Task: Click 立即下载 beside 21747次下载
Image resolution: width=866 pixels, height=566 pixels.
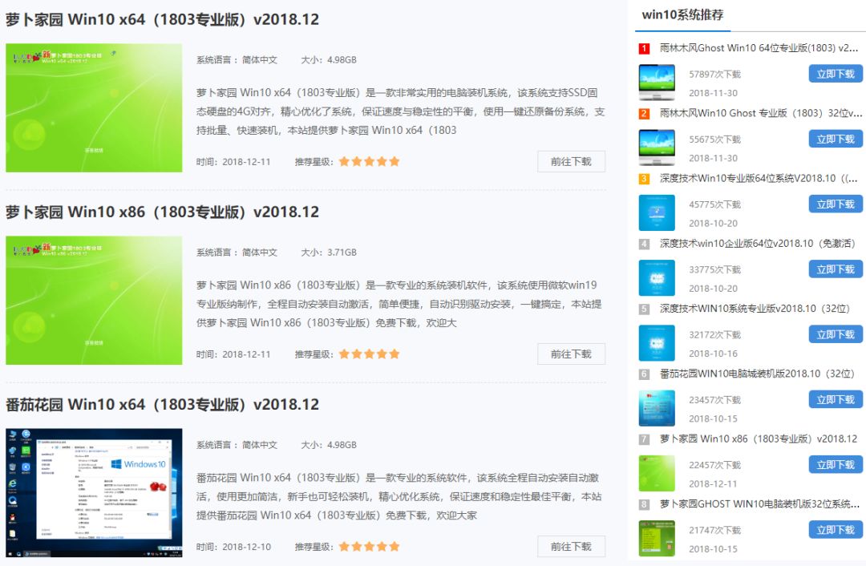Action: click(836, 530)
